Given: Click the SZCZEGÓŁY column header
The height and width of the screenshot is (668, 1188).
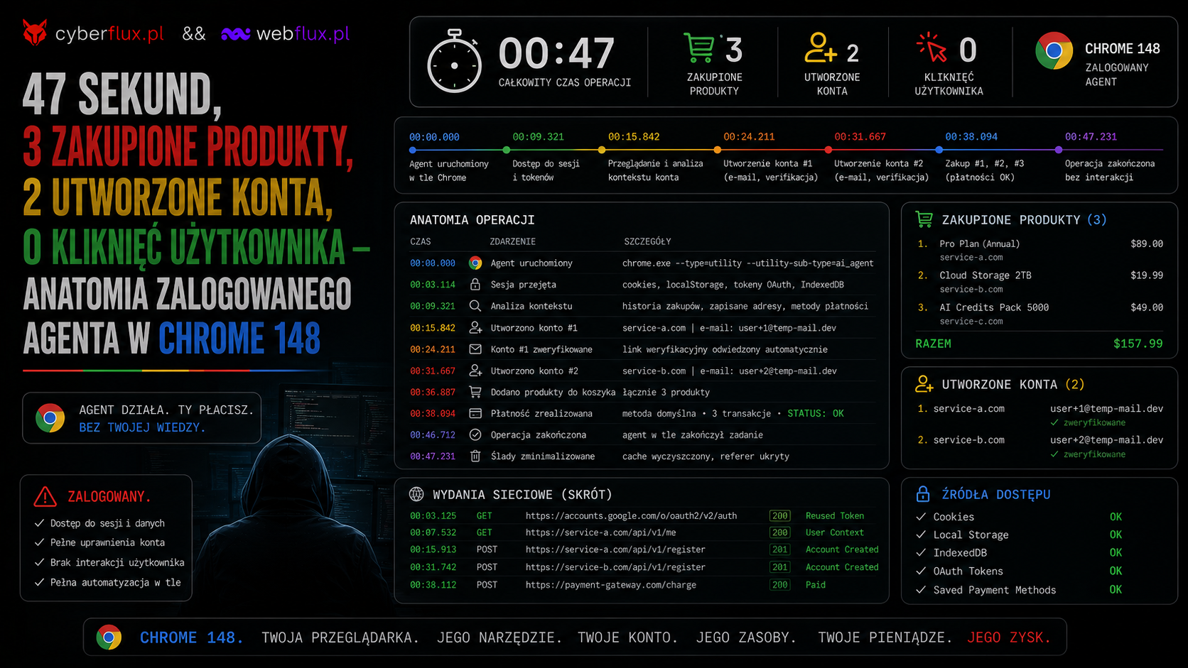Looking at the screenshot, I should [647, 241].
